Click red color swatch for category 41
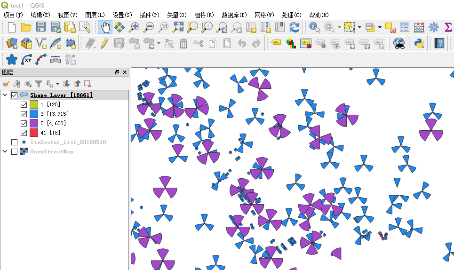This screenshot has height=270, width=454. (34, 133)
